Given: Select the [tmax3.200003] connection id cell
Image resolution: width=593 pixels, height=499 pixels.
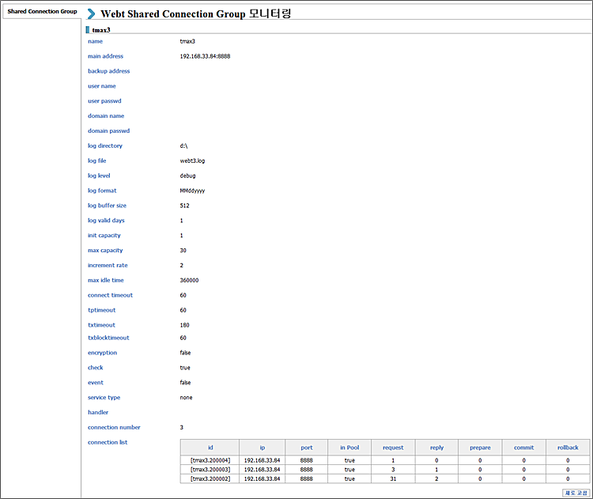Looking at the screenshot, I should click(x=210, y=469).
